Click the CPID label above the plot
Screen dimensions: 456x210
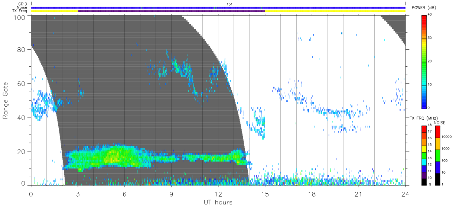pos(23,4)
